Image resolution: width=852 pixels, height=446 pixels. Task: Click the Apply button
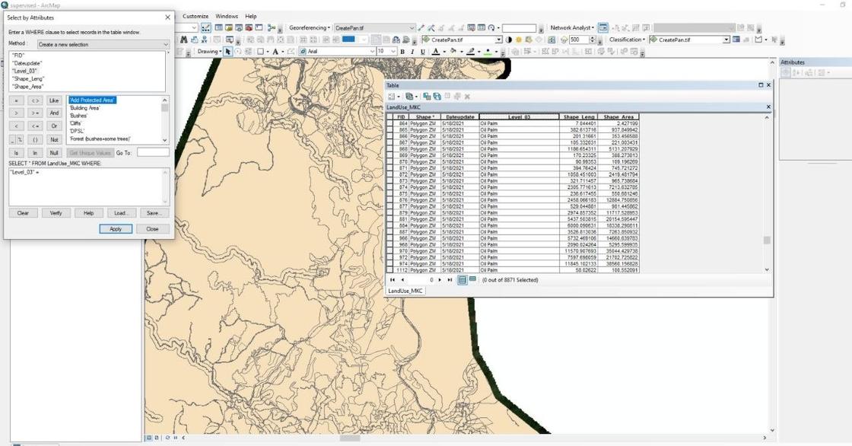[116, 229]
